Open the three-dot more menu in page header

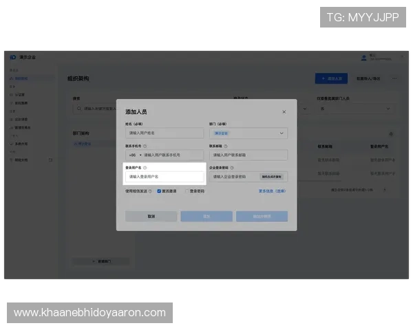(394, 78)
